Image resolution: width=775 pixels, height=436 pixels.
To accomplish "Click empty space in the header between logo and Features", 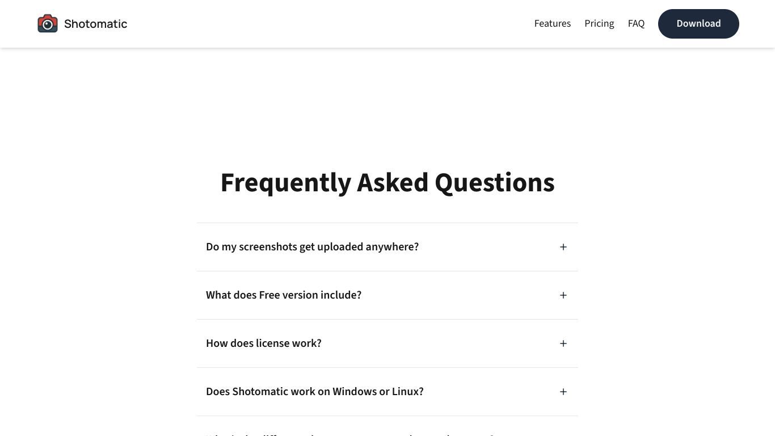I will (329, 24).
